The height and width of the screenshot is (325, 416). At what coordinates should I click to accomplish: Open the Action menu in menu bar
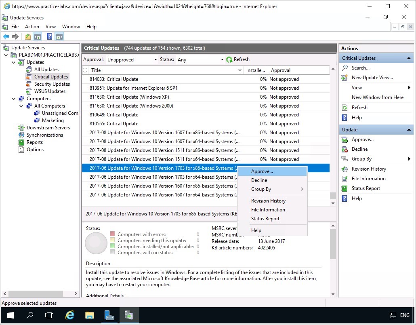[x=32, y=27]
